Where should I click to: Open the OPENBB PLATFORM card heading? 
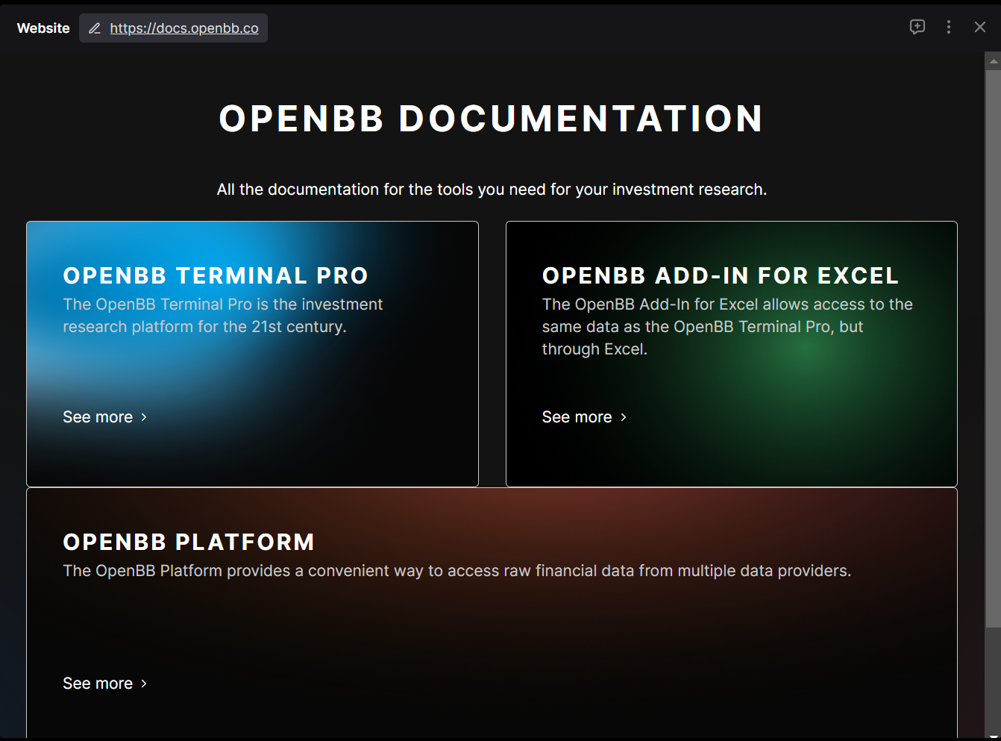pos(189,542)
